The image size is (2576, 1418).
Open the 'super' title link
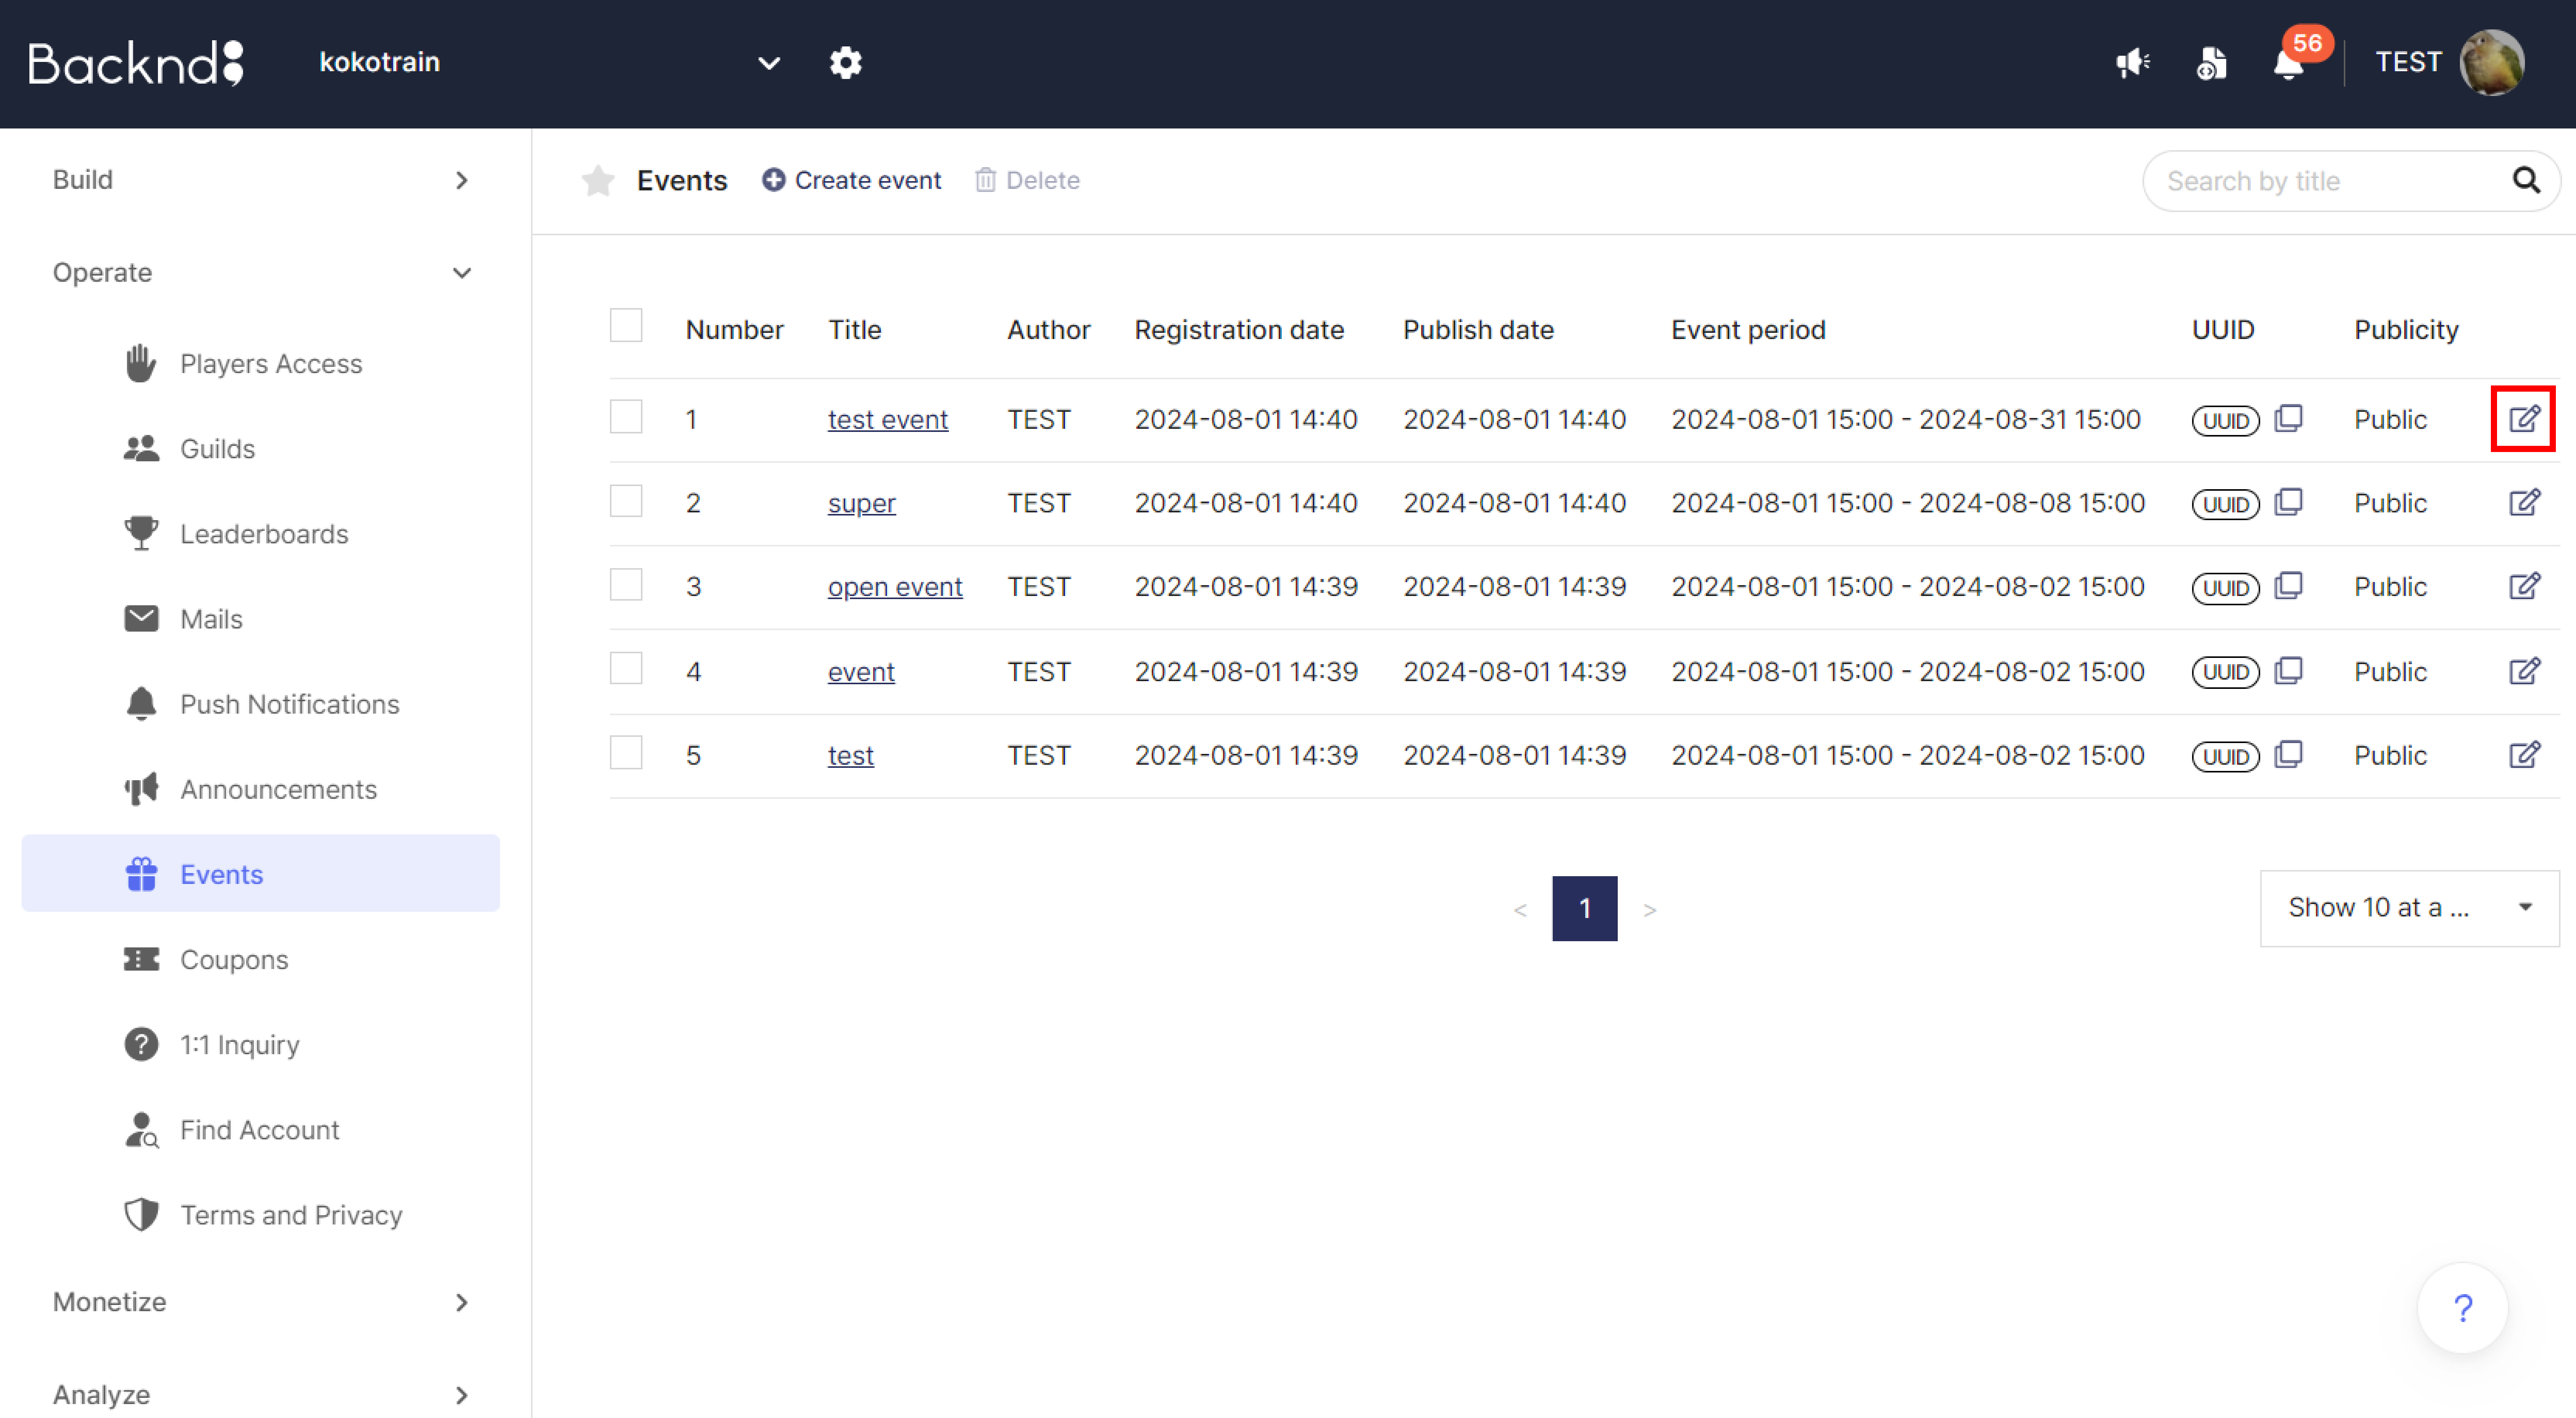pyautogui.click(x=861, y=503)
